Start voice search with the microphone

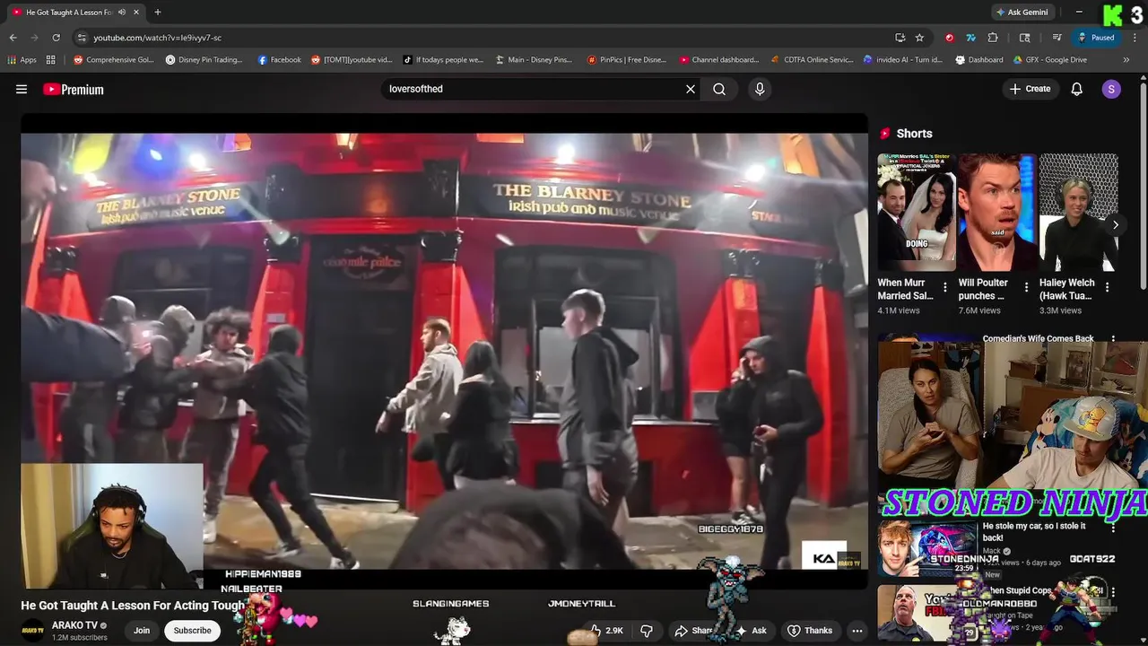pyautogui.click(x=760, y=89)
